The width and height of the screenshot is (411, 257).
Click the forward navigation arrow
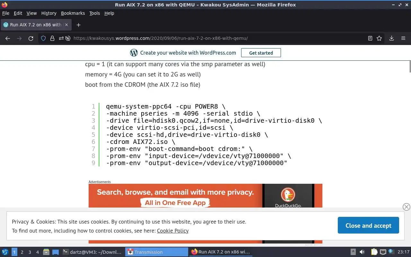click(x=19, y=38)
